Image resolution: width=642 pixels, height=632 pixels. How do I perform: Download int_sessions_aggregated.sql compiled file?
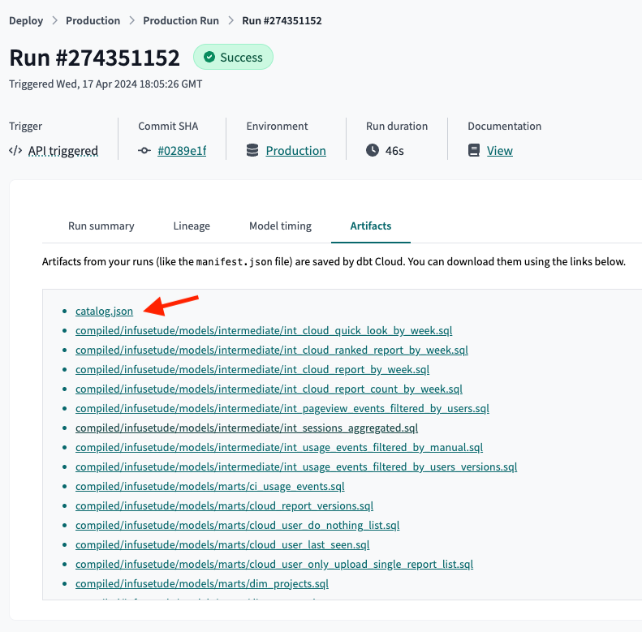tap(247, 428)
